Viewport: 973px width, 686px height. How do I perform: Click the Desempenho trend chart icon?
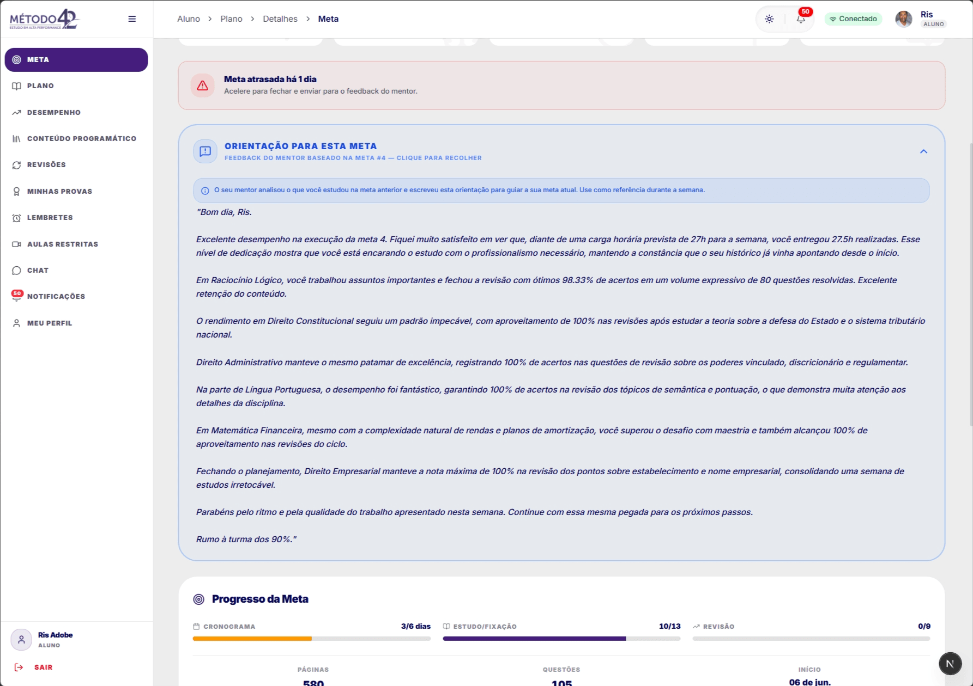[x=17, y=113]
